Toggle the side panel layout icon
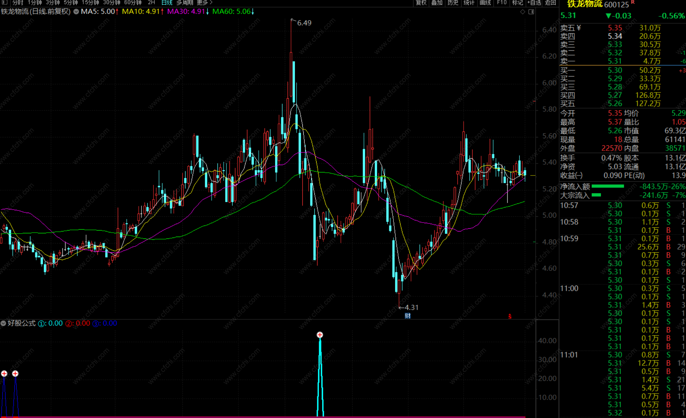686x418 pixels. 531,12
